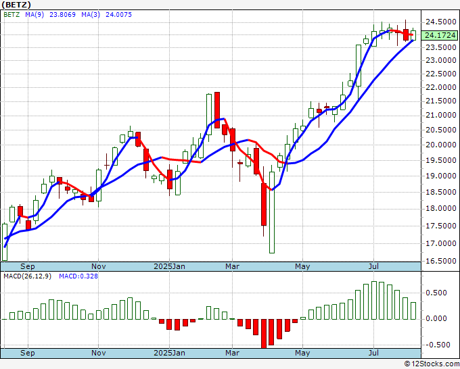Click the 22.0000 price axis label
This screenshot has width=460, height=369.
click(441, 87)
